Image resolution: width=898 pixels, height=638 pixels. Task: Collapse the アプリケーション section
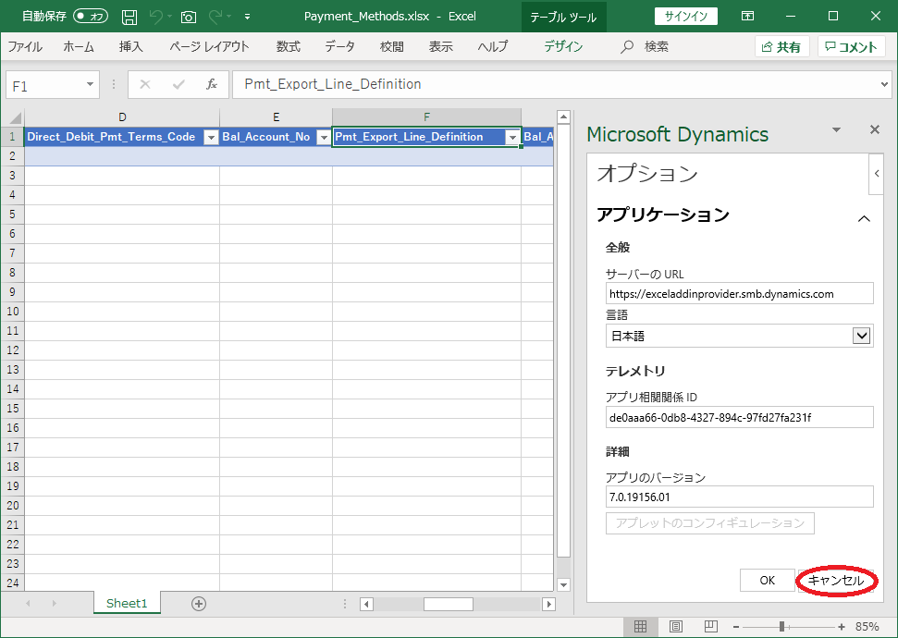[864, 218]
